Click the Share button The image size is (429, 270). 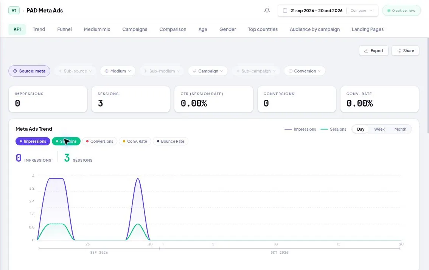(x=406, y=51)
